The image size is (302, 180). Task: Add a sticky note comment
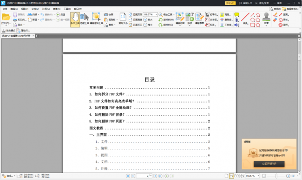point(236,15)
